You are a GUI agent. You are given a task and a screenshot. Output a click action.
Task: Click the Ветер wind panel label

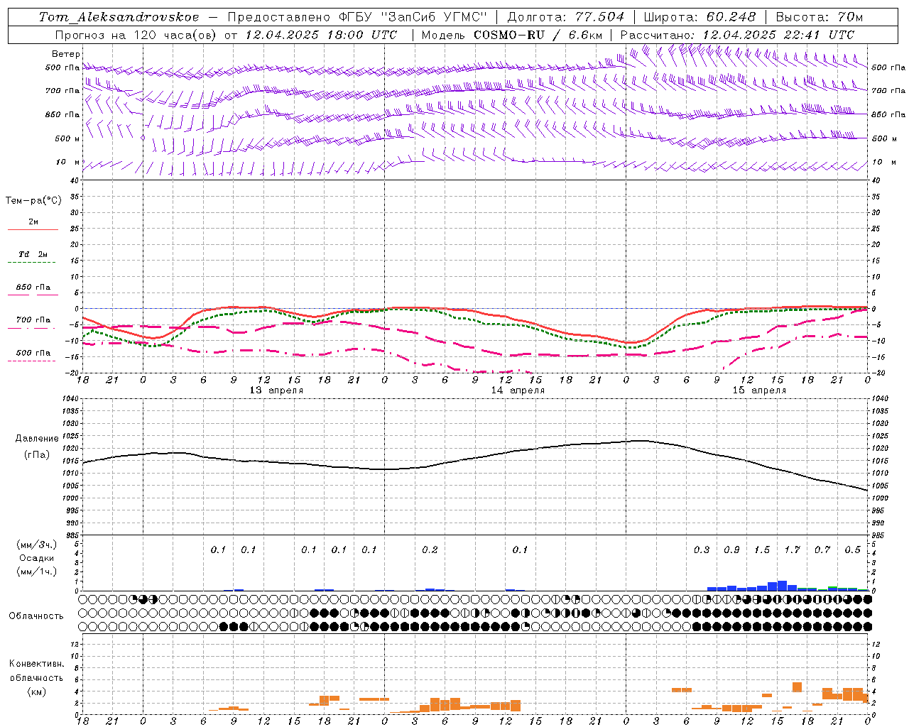65,54
